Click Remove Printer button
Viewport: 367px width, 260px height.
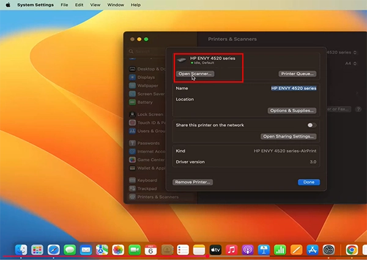pyautogui.click(x=193, y=182)
